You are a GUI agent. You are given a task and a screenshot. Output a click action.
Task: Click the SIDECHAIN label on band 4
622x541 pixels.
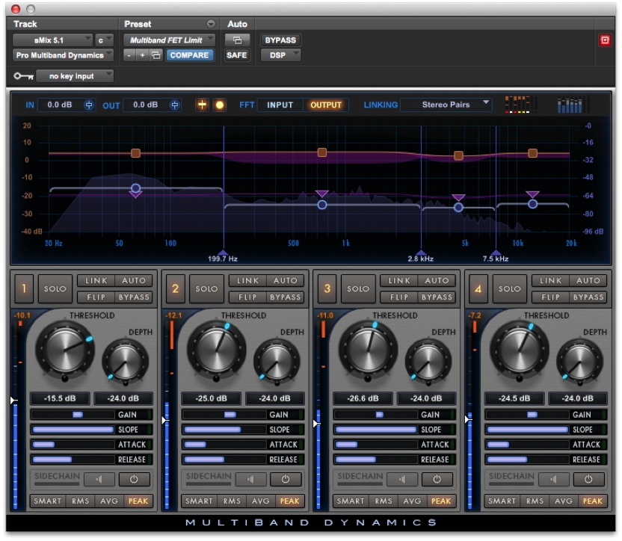pyautogui.click(x=511, y=476)
